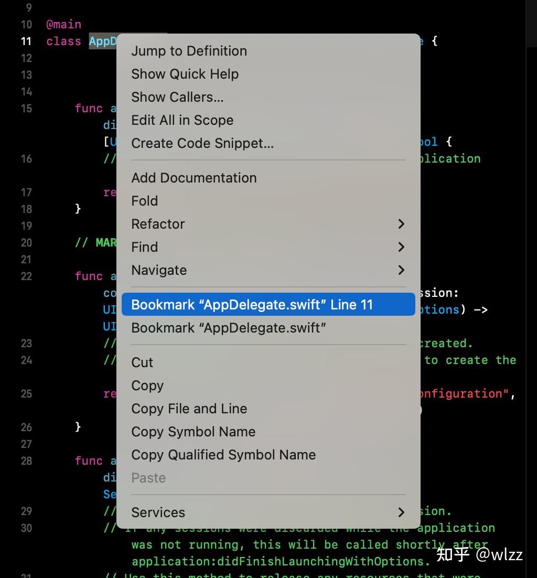This screenshot has height=578, width=537.
Task: Select Edit All in Scope
Action: [x=182, y=120]
